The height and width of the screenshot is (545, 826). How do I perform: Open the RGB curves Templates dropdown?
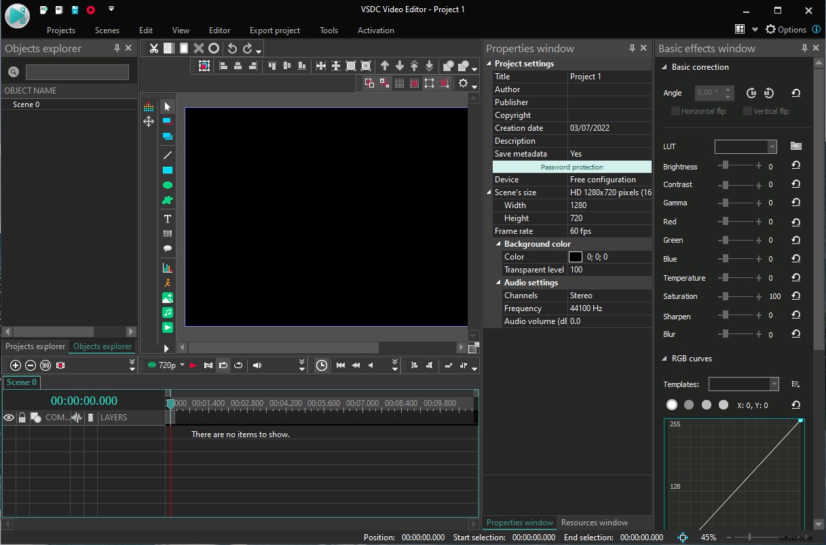pyautogui.click(x=773, y=384)
